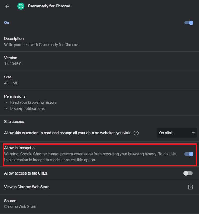Click the site access dropdown arrow
This screenshot has width=199, height=214.
point(193,133)
